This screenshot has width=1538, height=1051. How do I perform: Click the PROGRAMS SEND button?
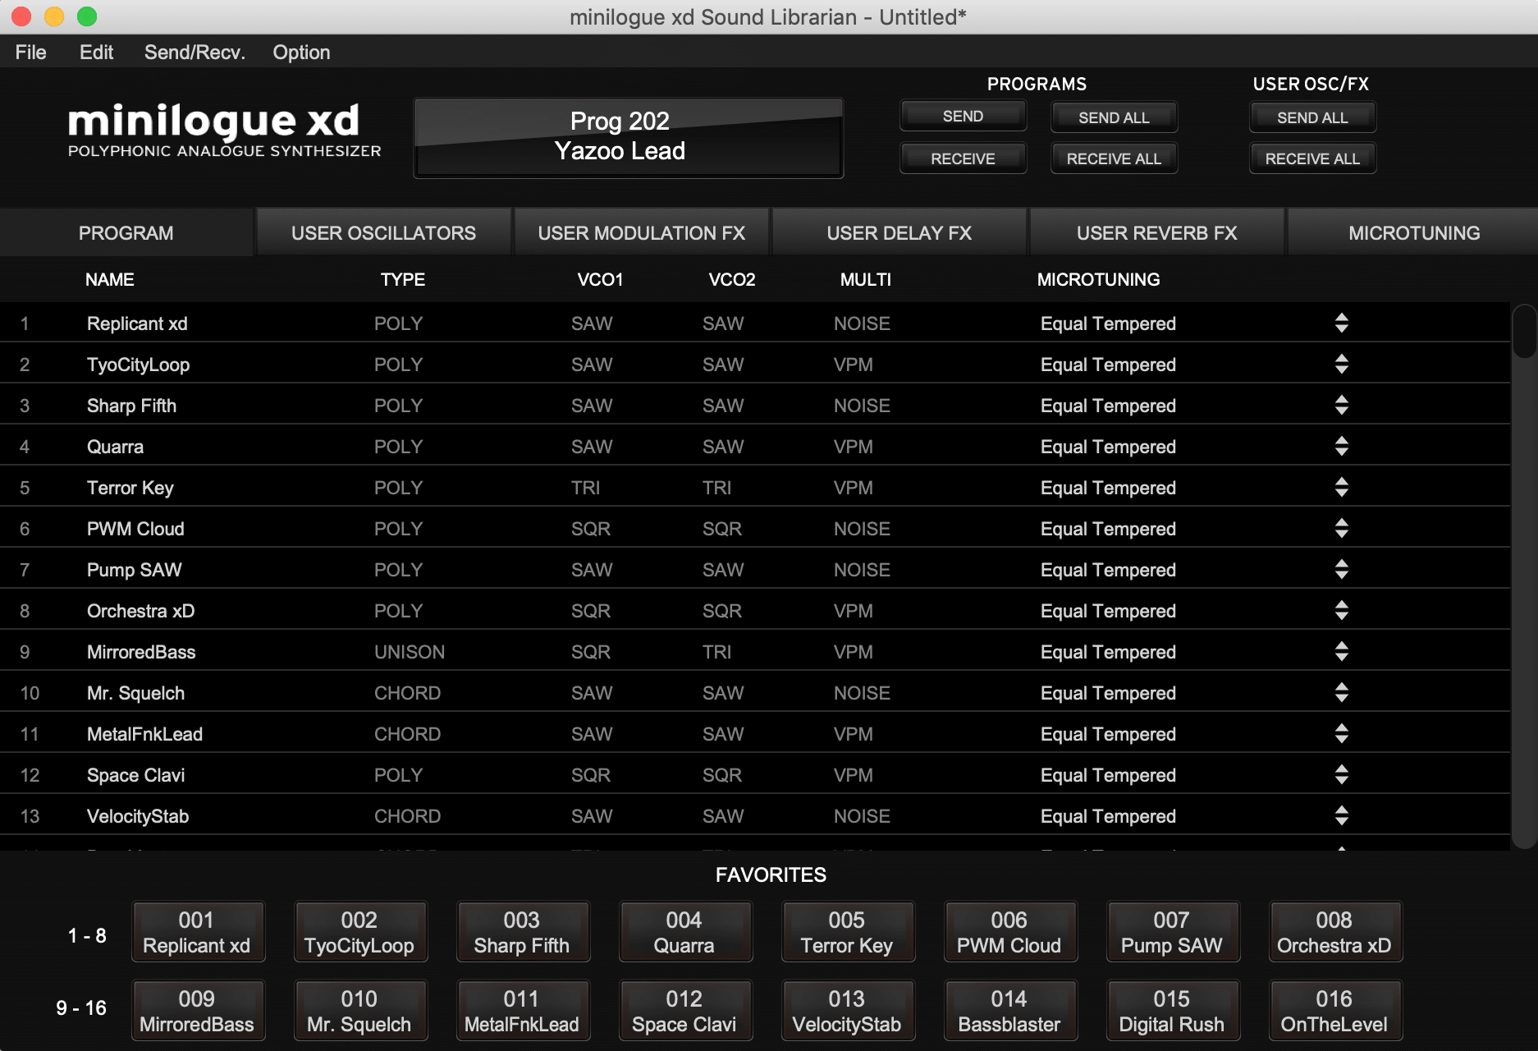pos(963,117)
